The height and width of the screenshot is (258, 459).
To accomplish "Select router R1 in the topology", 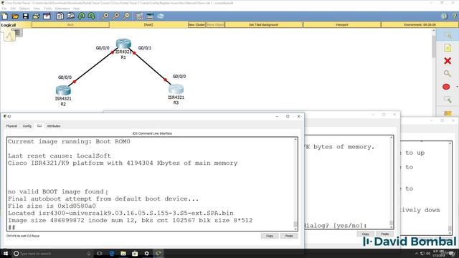I will 123,44.
